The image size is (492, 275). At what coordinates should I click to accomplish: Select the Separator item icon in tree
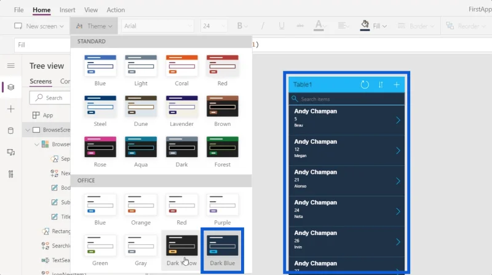coord(54,159)
